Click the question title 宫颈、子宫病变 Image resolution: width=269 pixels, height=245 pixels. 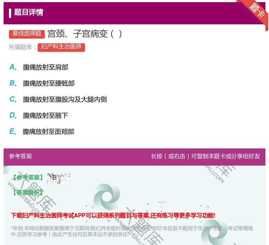pyautogui.click(x=85, y=34)
